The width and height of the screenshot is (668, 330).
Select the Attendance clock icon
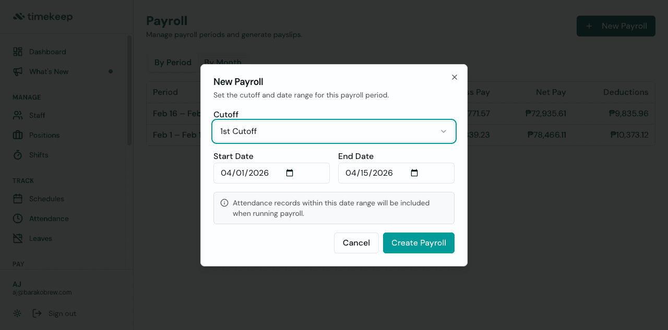point(17,218)
